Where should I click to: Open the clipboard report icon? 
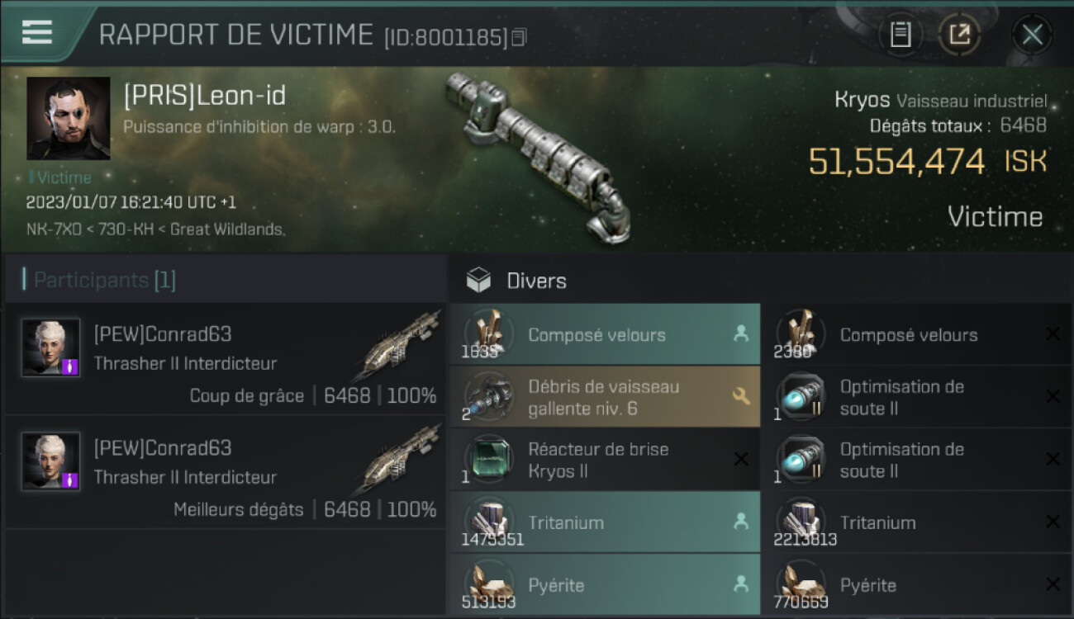(x=901, y=35)
